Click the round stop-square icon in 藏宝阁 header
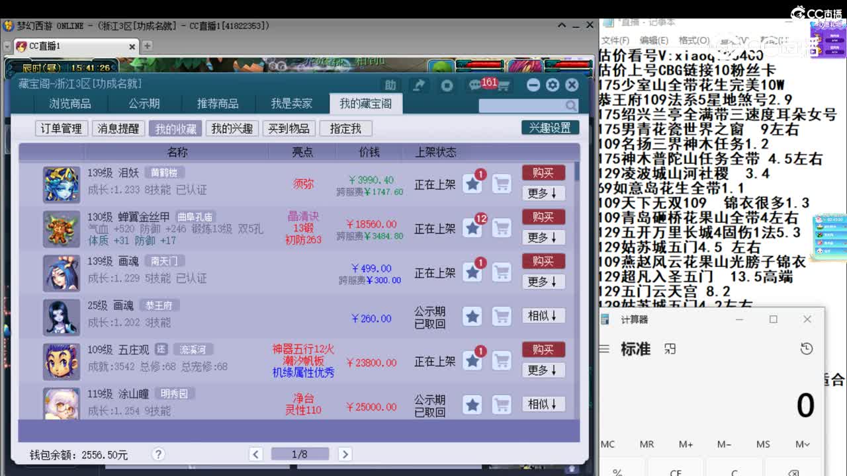847x476 pixels. [x=447, y=85]
